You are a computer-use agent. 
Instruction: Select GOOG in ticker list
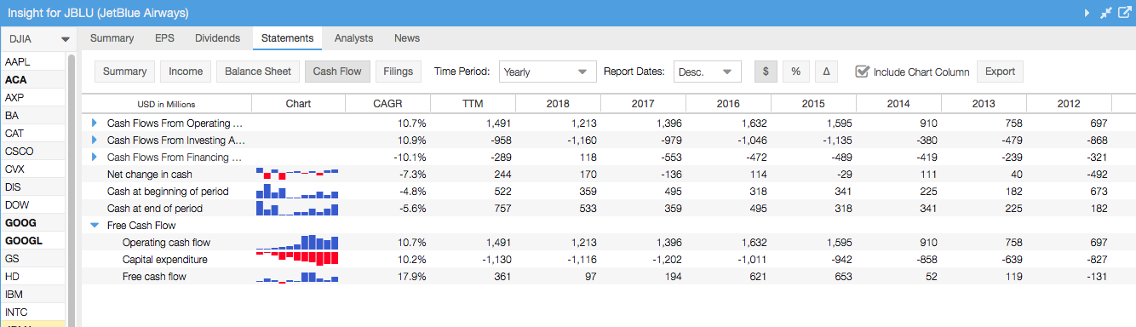33,223
